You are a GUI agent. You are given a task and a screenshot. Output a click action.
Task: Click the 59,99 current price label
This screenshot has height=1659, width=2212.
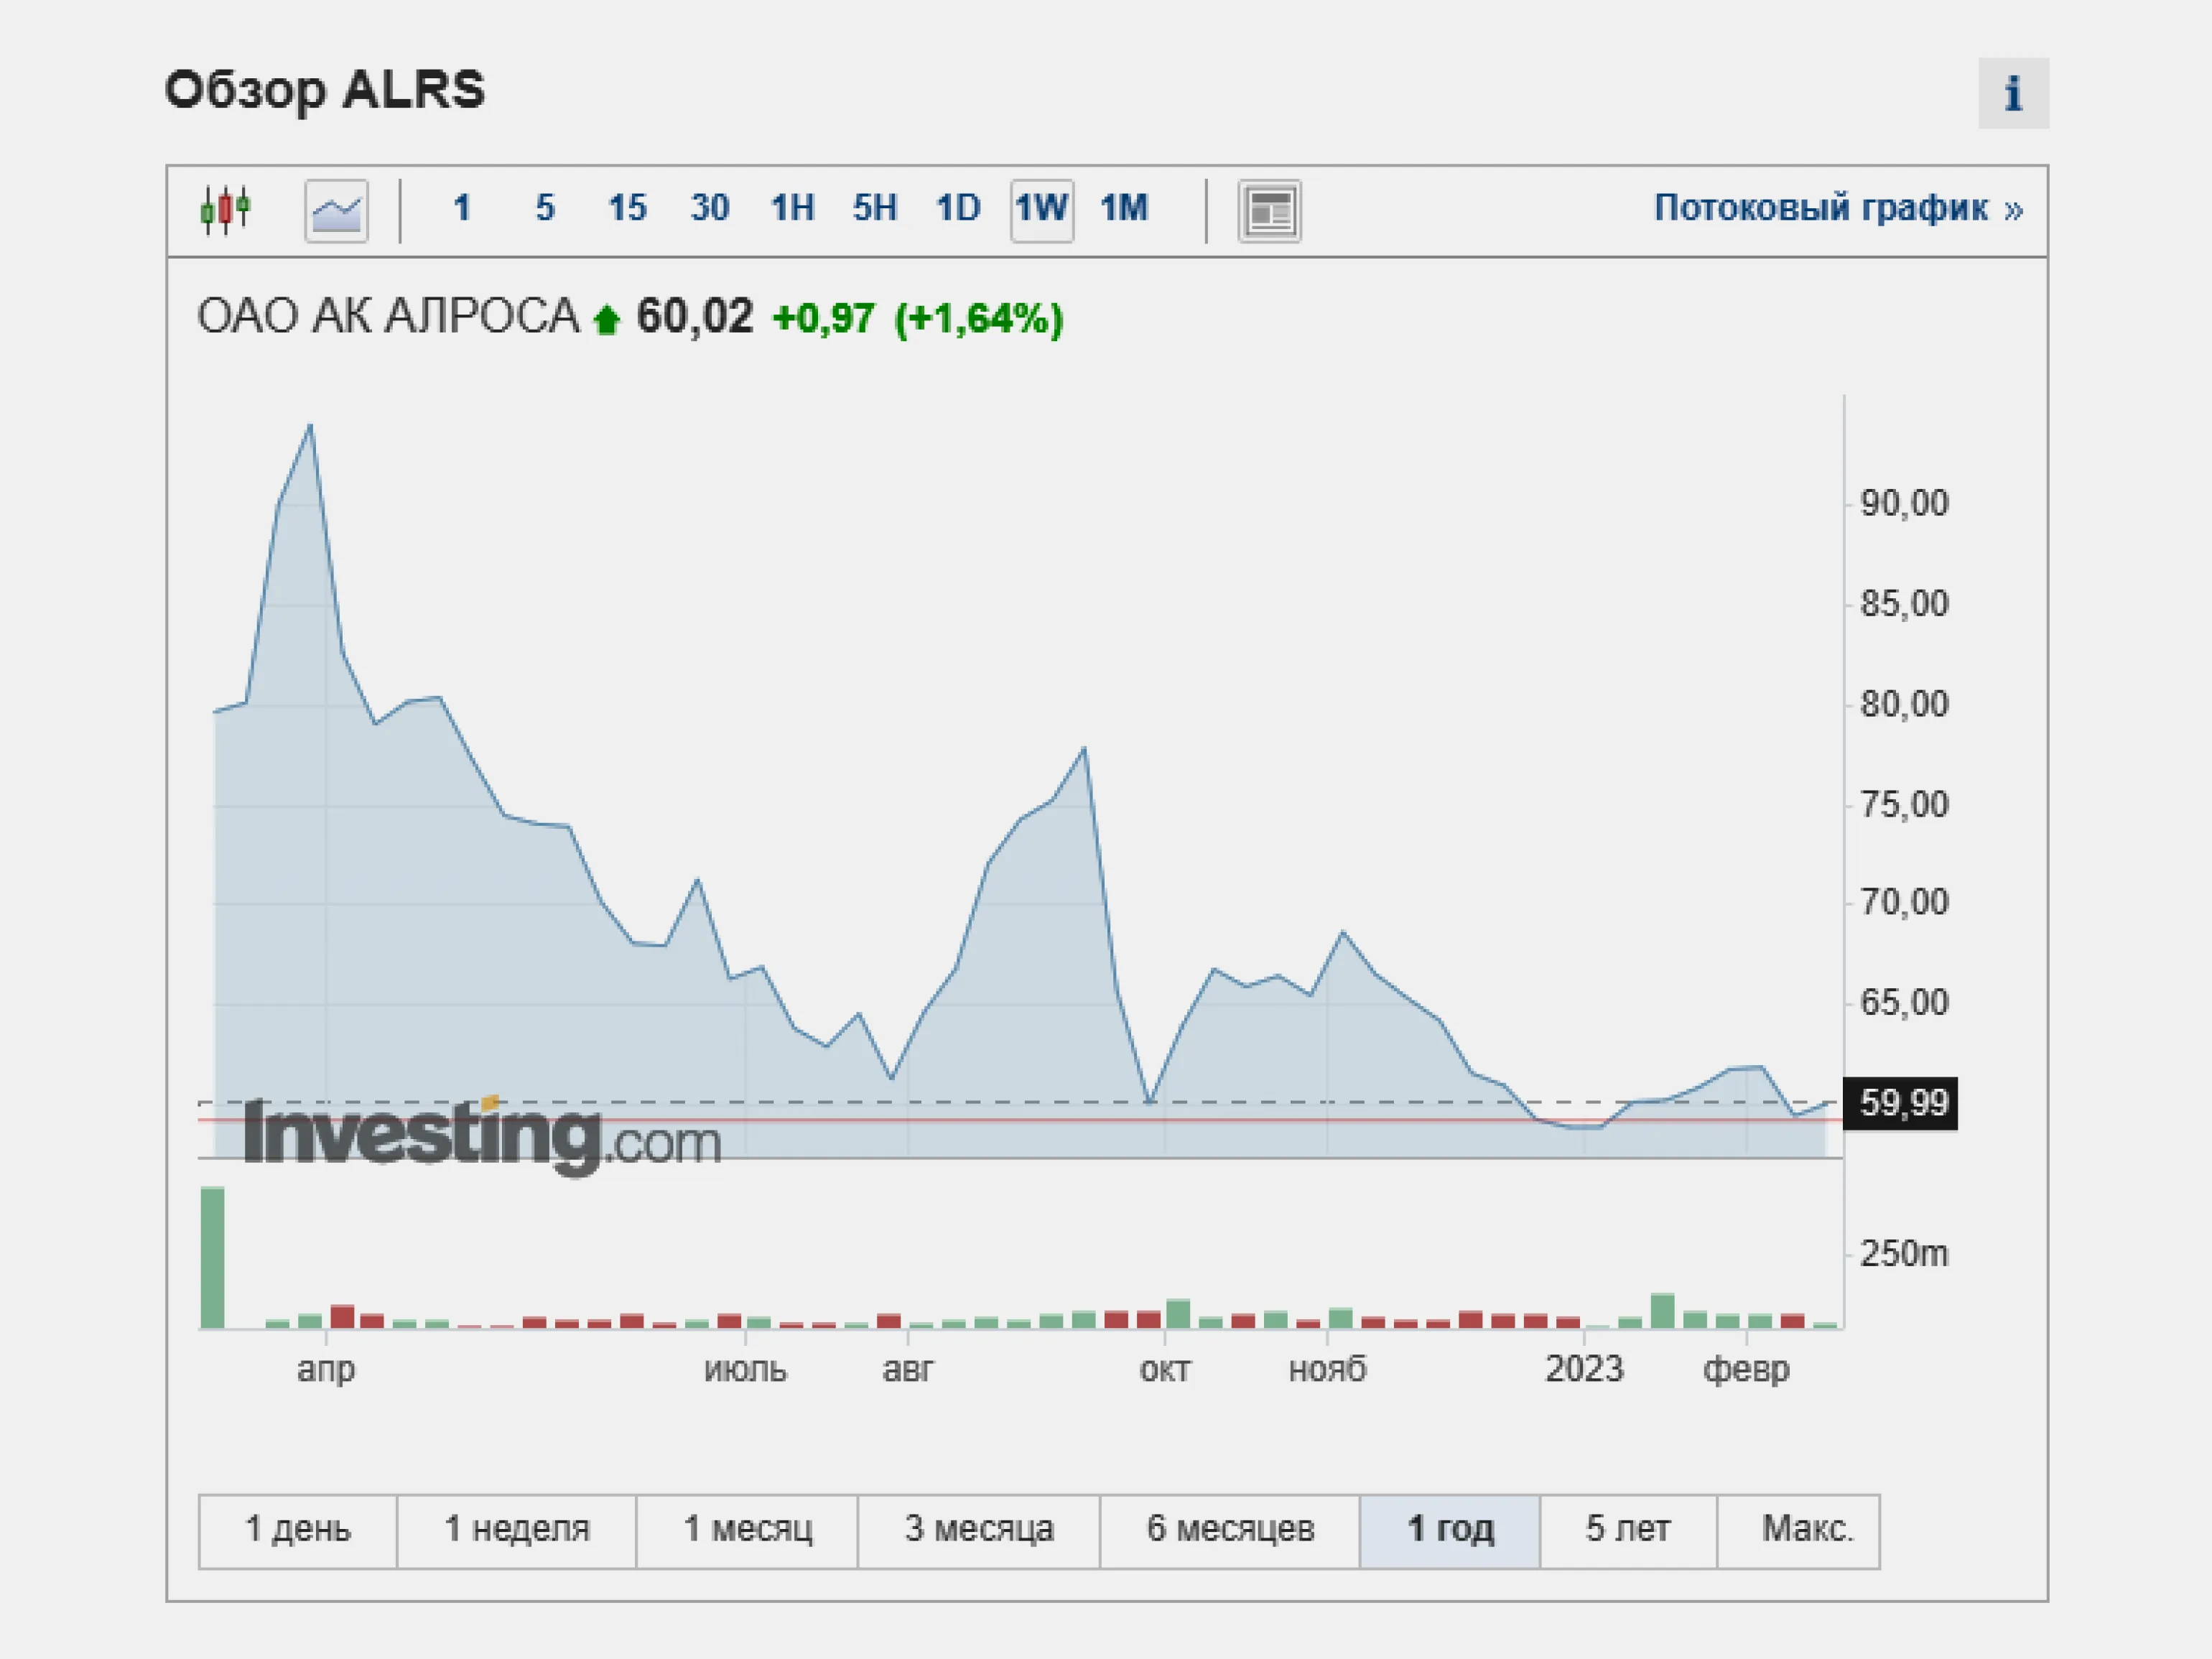[x=1902, y=1104]
